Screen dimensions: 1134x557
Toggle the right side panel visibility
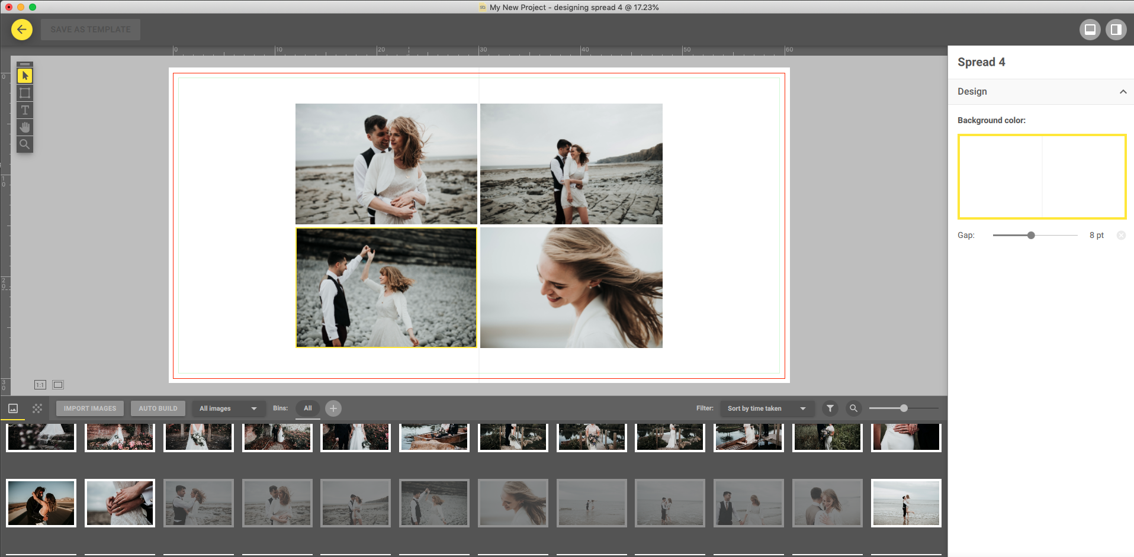click(x=1116, y=29)
